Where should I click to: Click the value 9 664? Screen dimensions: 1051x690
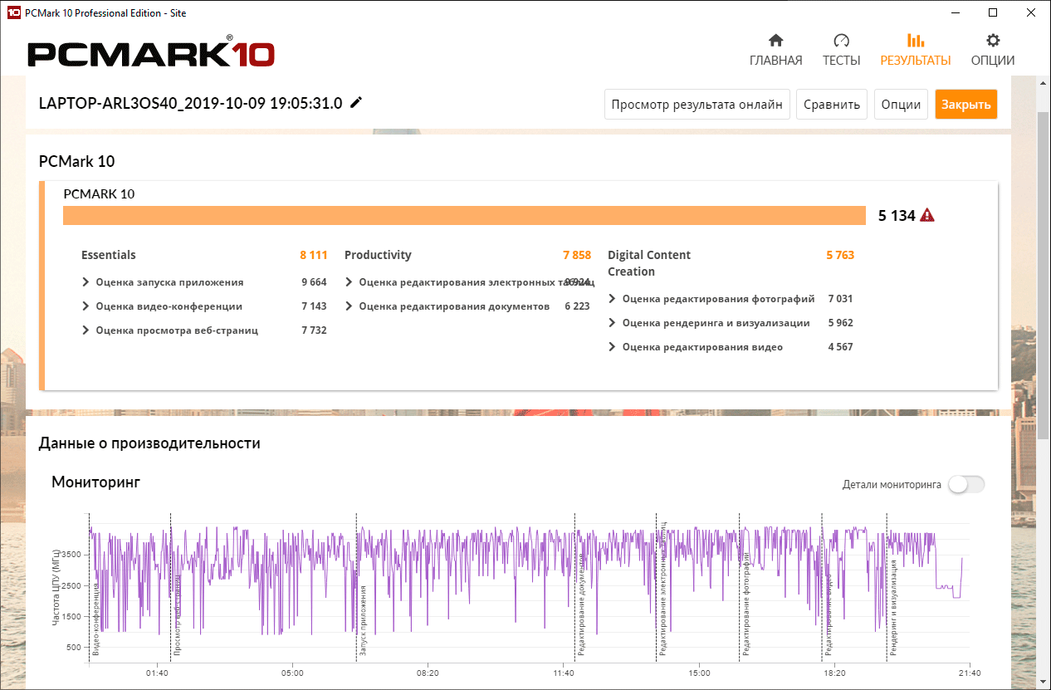[x=314, y=282]
